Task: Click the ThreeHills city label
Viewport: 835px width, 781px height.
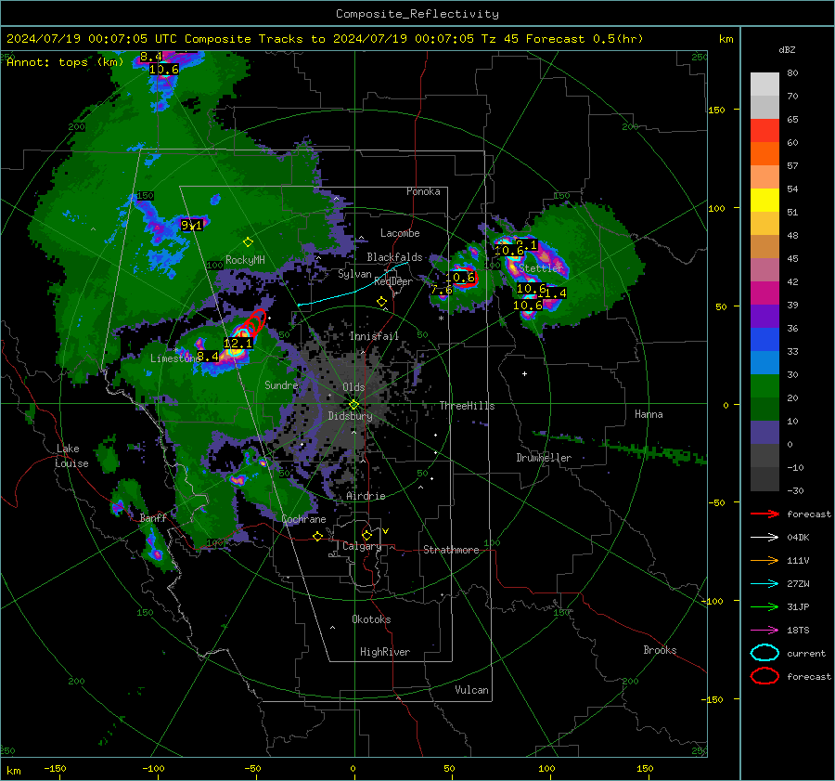Action: click(467, 406)
